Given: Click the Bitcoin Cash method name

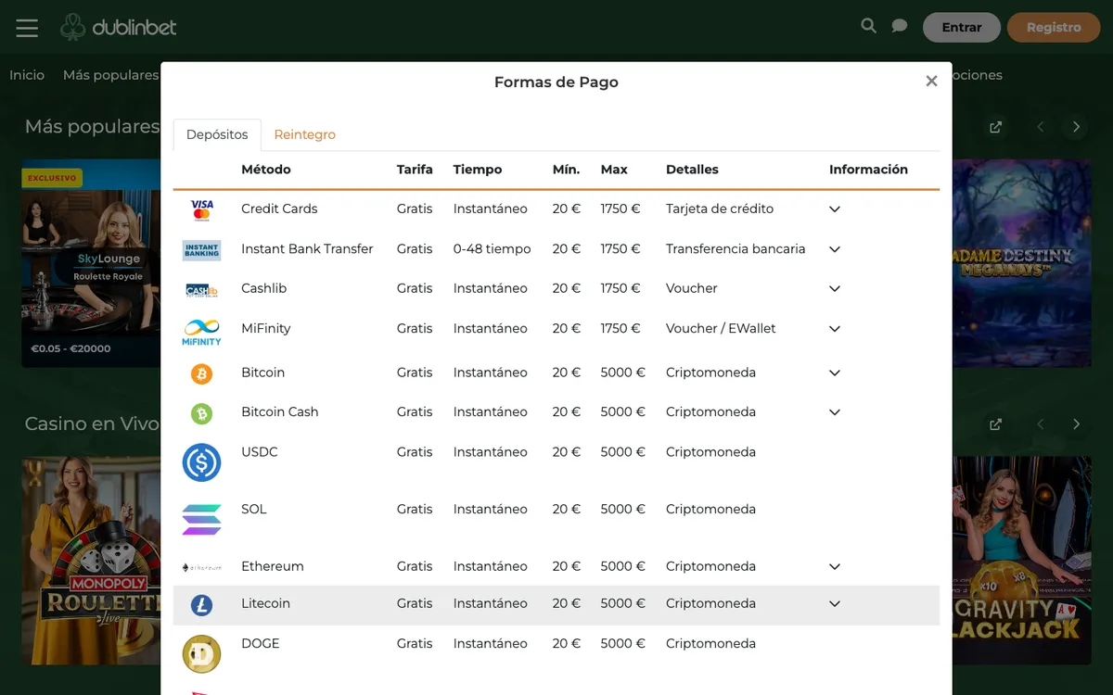Looking at the screenshot, I should 279,412.
